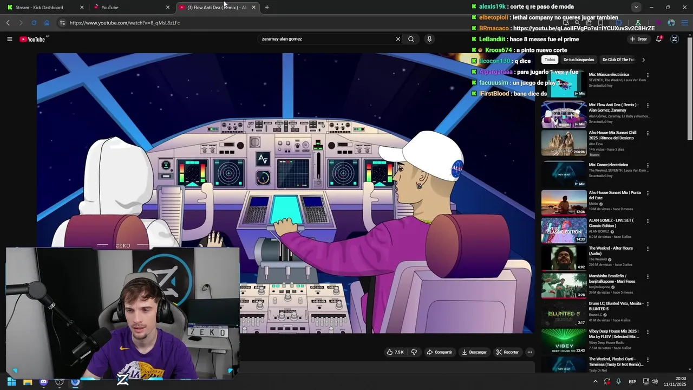This screenshot has width=693, height=390.
Task: Open menu for ALAN GOMEZ - LIVE SET
Action: [648, 221]
